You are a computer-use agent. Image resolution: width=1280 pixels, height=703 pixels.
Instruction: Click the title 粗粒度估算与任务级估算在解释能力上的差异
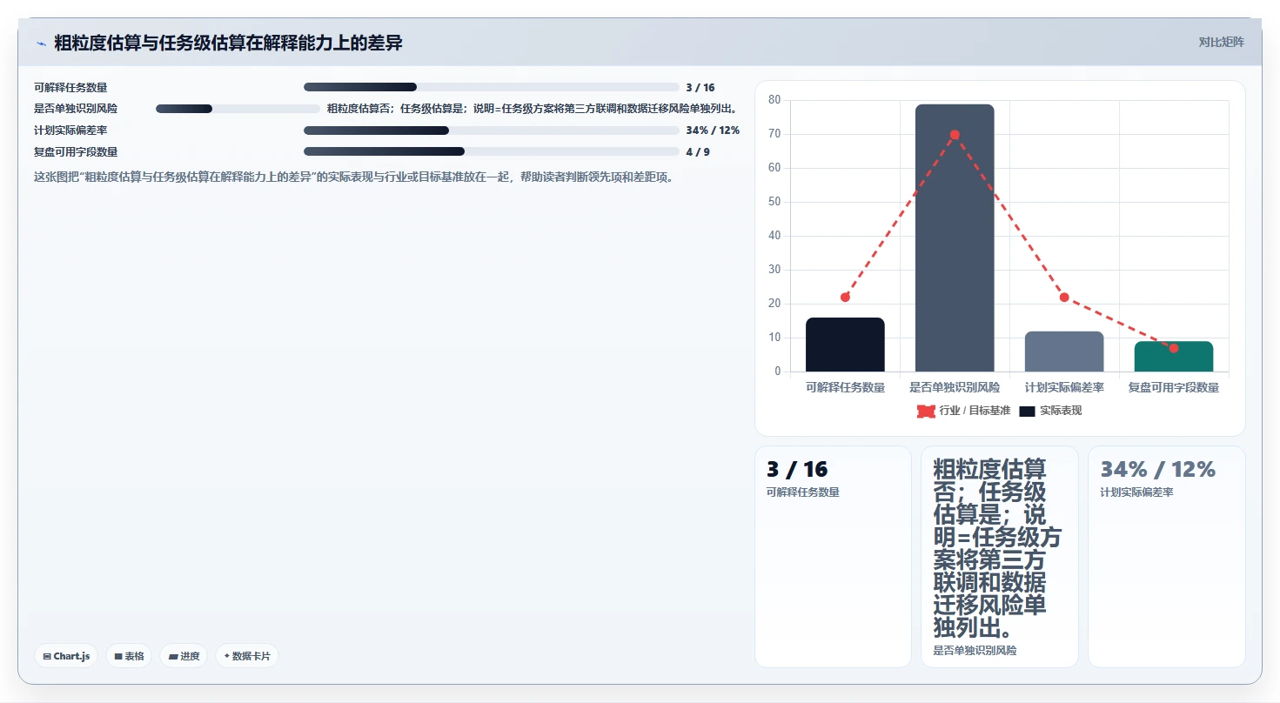228,43
